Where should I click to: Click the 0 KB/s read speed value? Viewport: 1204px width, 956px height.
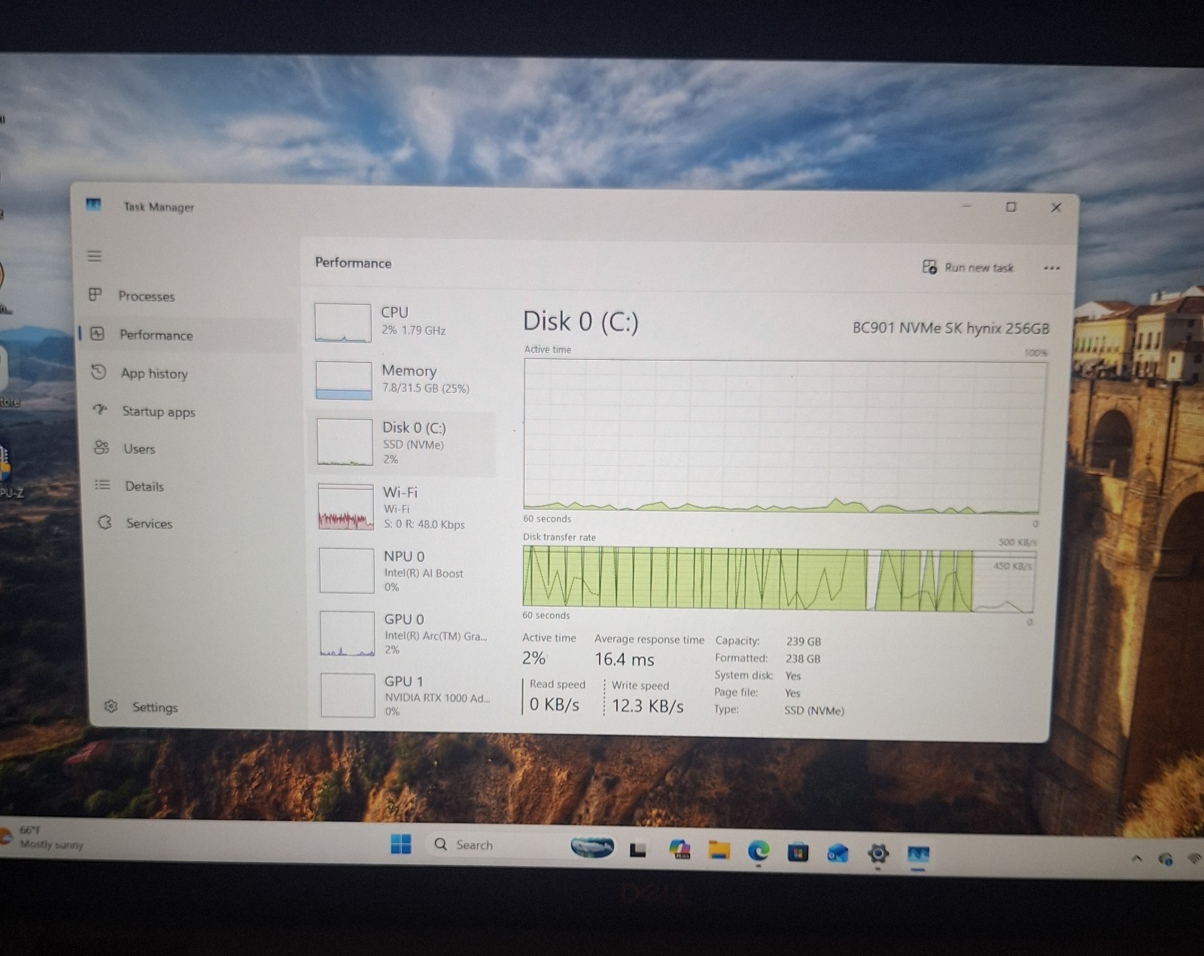554,704
